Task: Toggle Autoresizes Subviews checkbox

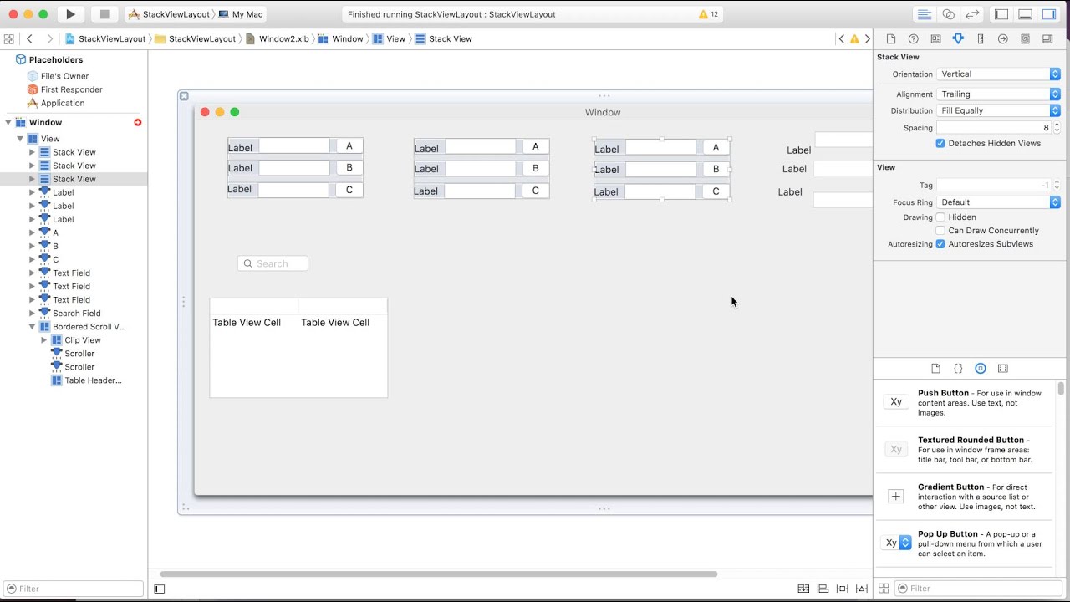Action: click(x=940, y=244)
